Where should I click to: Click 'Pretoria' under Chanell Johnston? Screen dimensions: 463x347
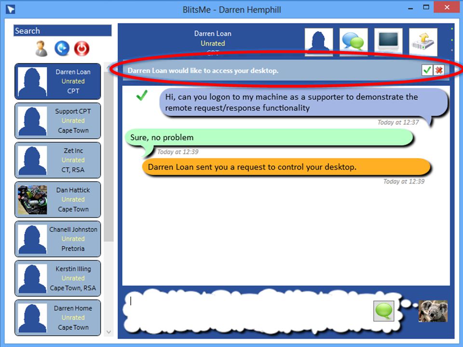[x=73, y=249]
